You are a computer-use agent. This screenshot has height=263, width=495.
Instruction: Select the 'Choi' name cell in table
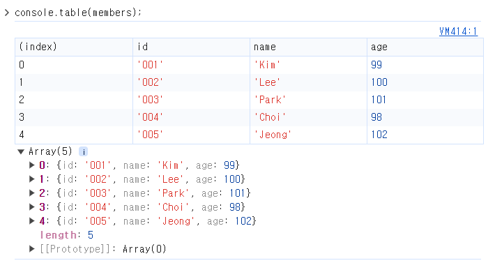[308, 117]
